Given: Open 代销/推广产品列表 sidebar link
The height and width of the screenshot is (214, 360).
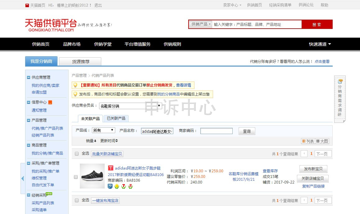Looking at the screenshot, I should 47,128.
